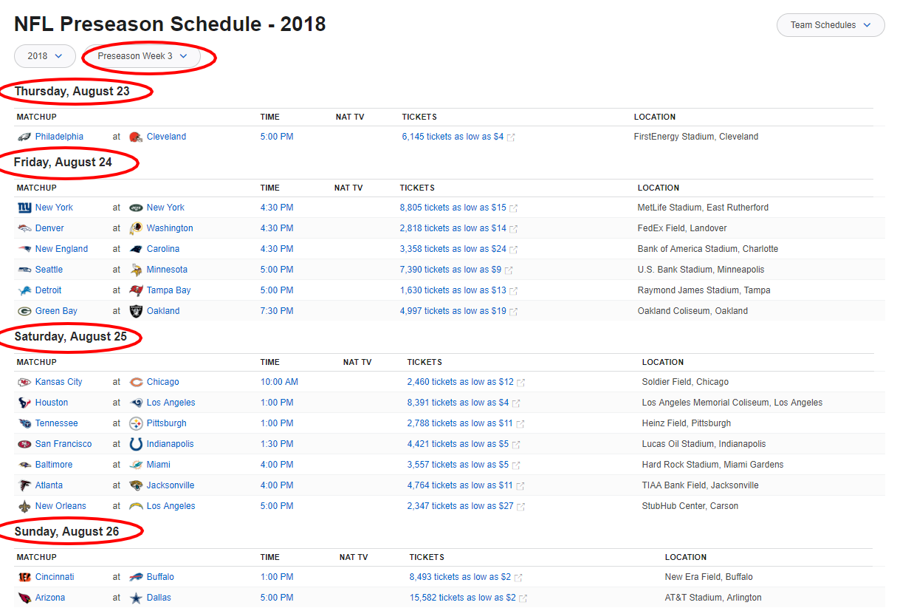Image resolution: width=897 pixels, height=608 pixels.
Task: Click the Carolina Panthers logo
Action: (135, 249)
